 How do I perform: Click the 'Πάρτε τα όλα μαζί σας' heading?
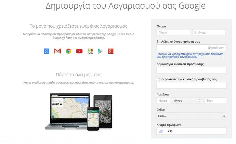click(x=79, y=75)
